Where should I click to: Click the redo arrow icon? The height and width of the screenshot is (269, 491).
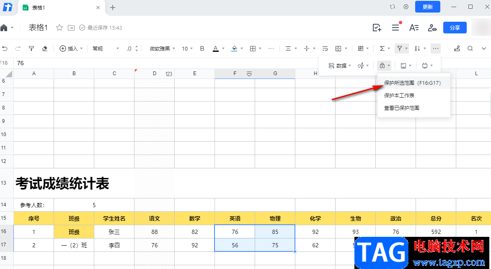[x=18, y=48]
